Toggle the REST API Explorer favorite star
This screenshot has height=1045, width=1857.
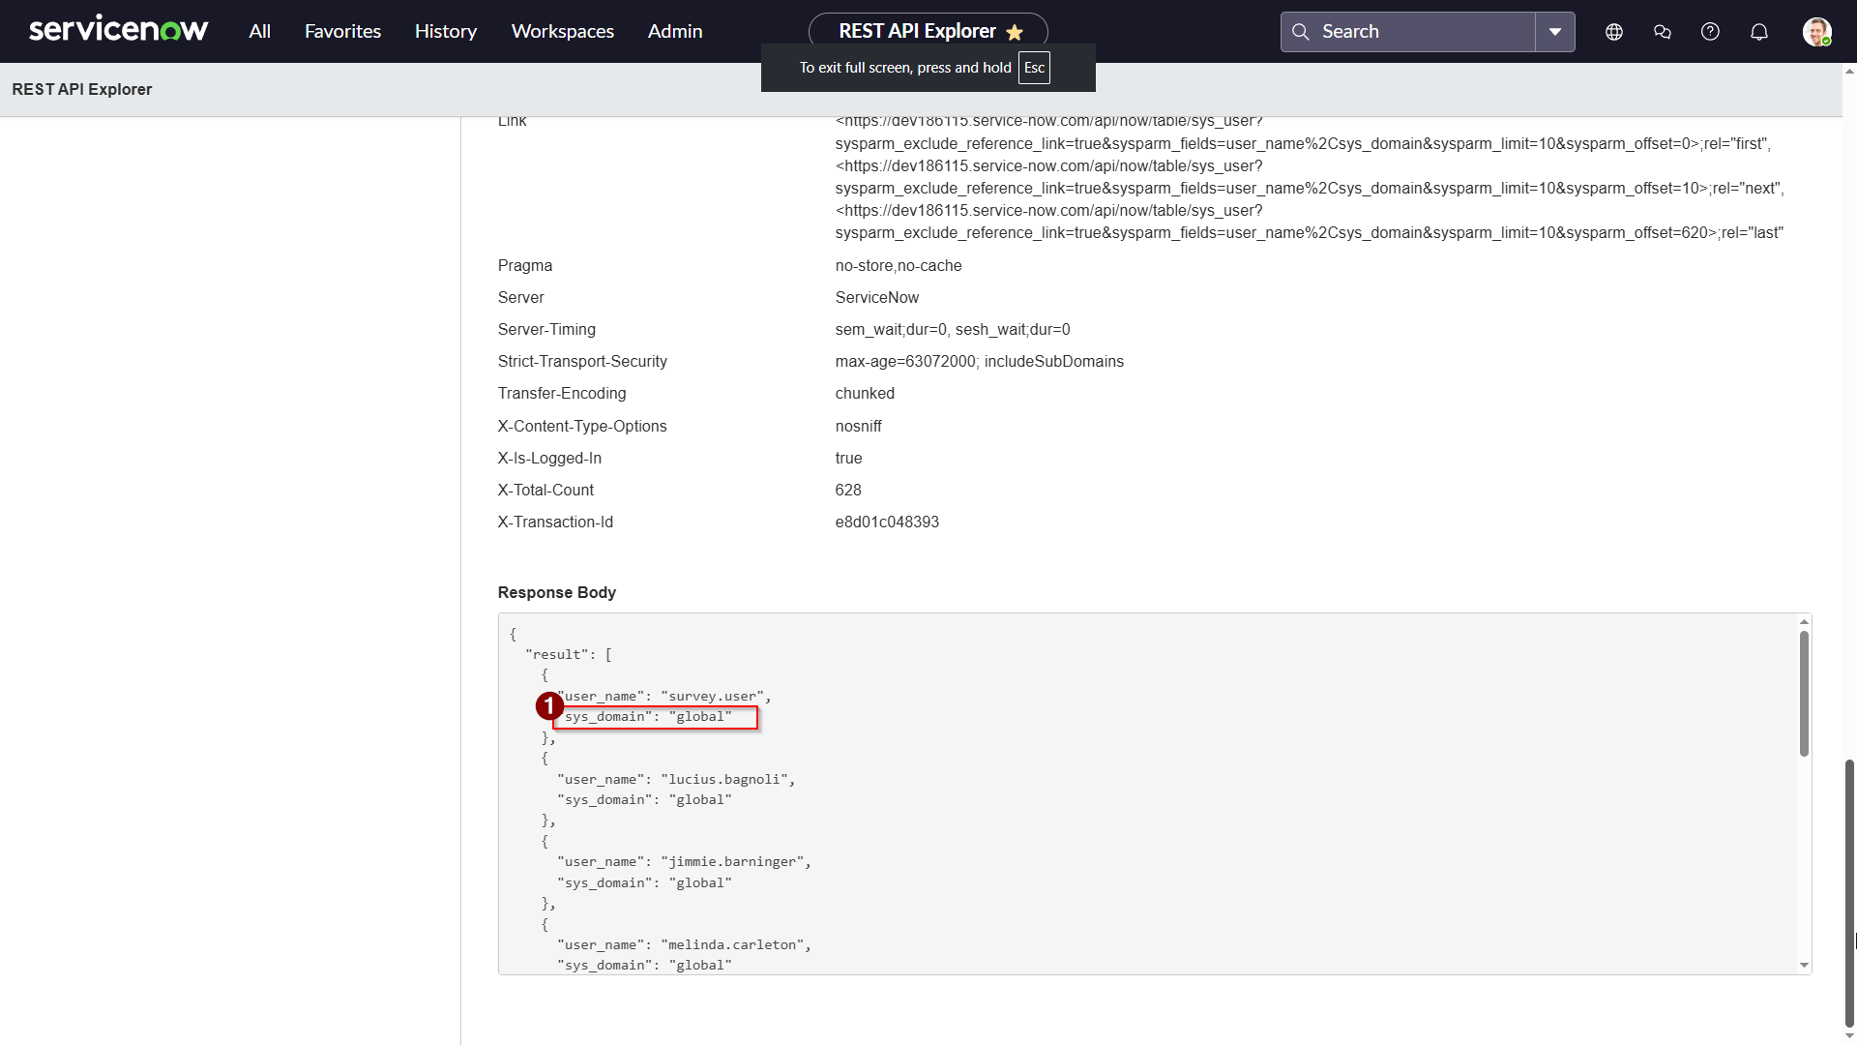tap(1015, 33)
